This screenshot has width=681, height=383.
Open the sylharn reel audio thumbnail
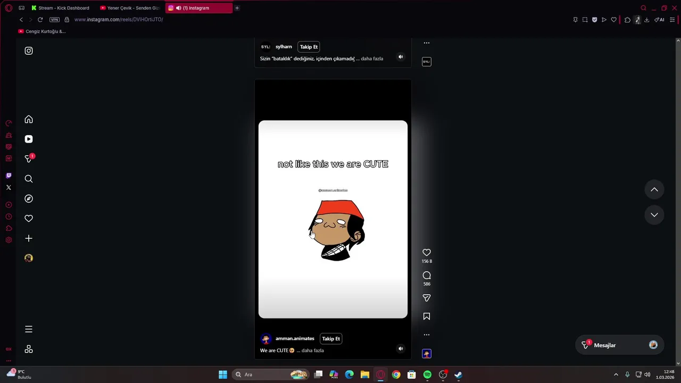coord(427,62)
